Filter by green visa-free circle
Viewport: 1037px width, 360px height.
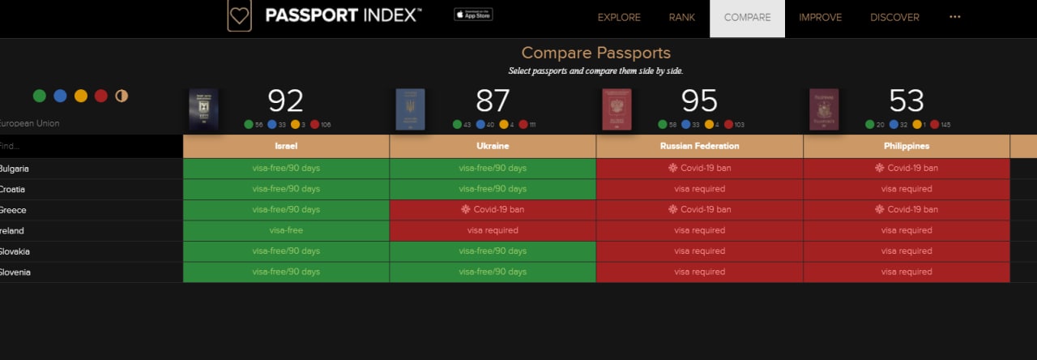(x=39, y=96)
